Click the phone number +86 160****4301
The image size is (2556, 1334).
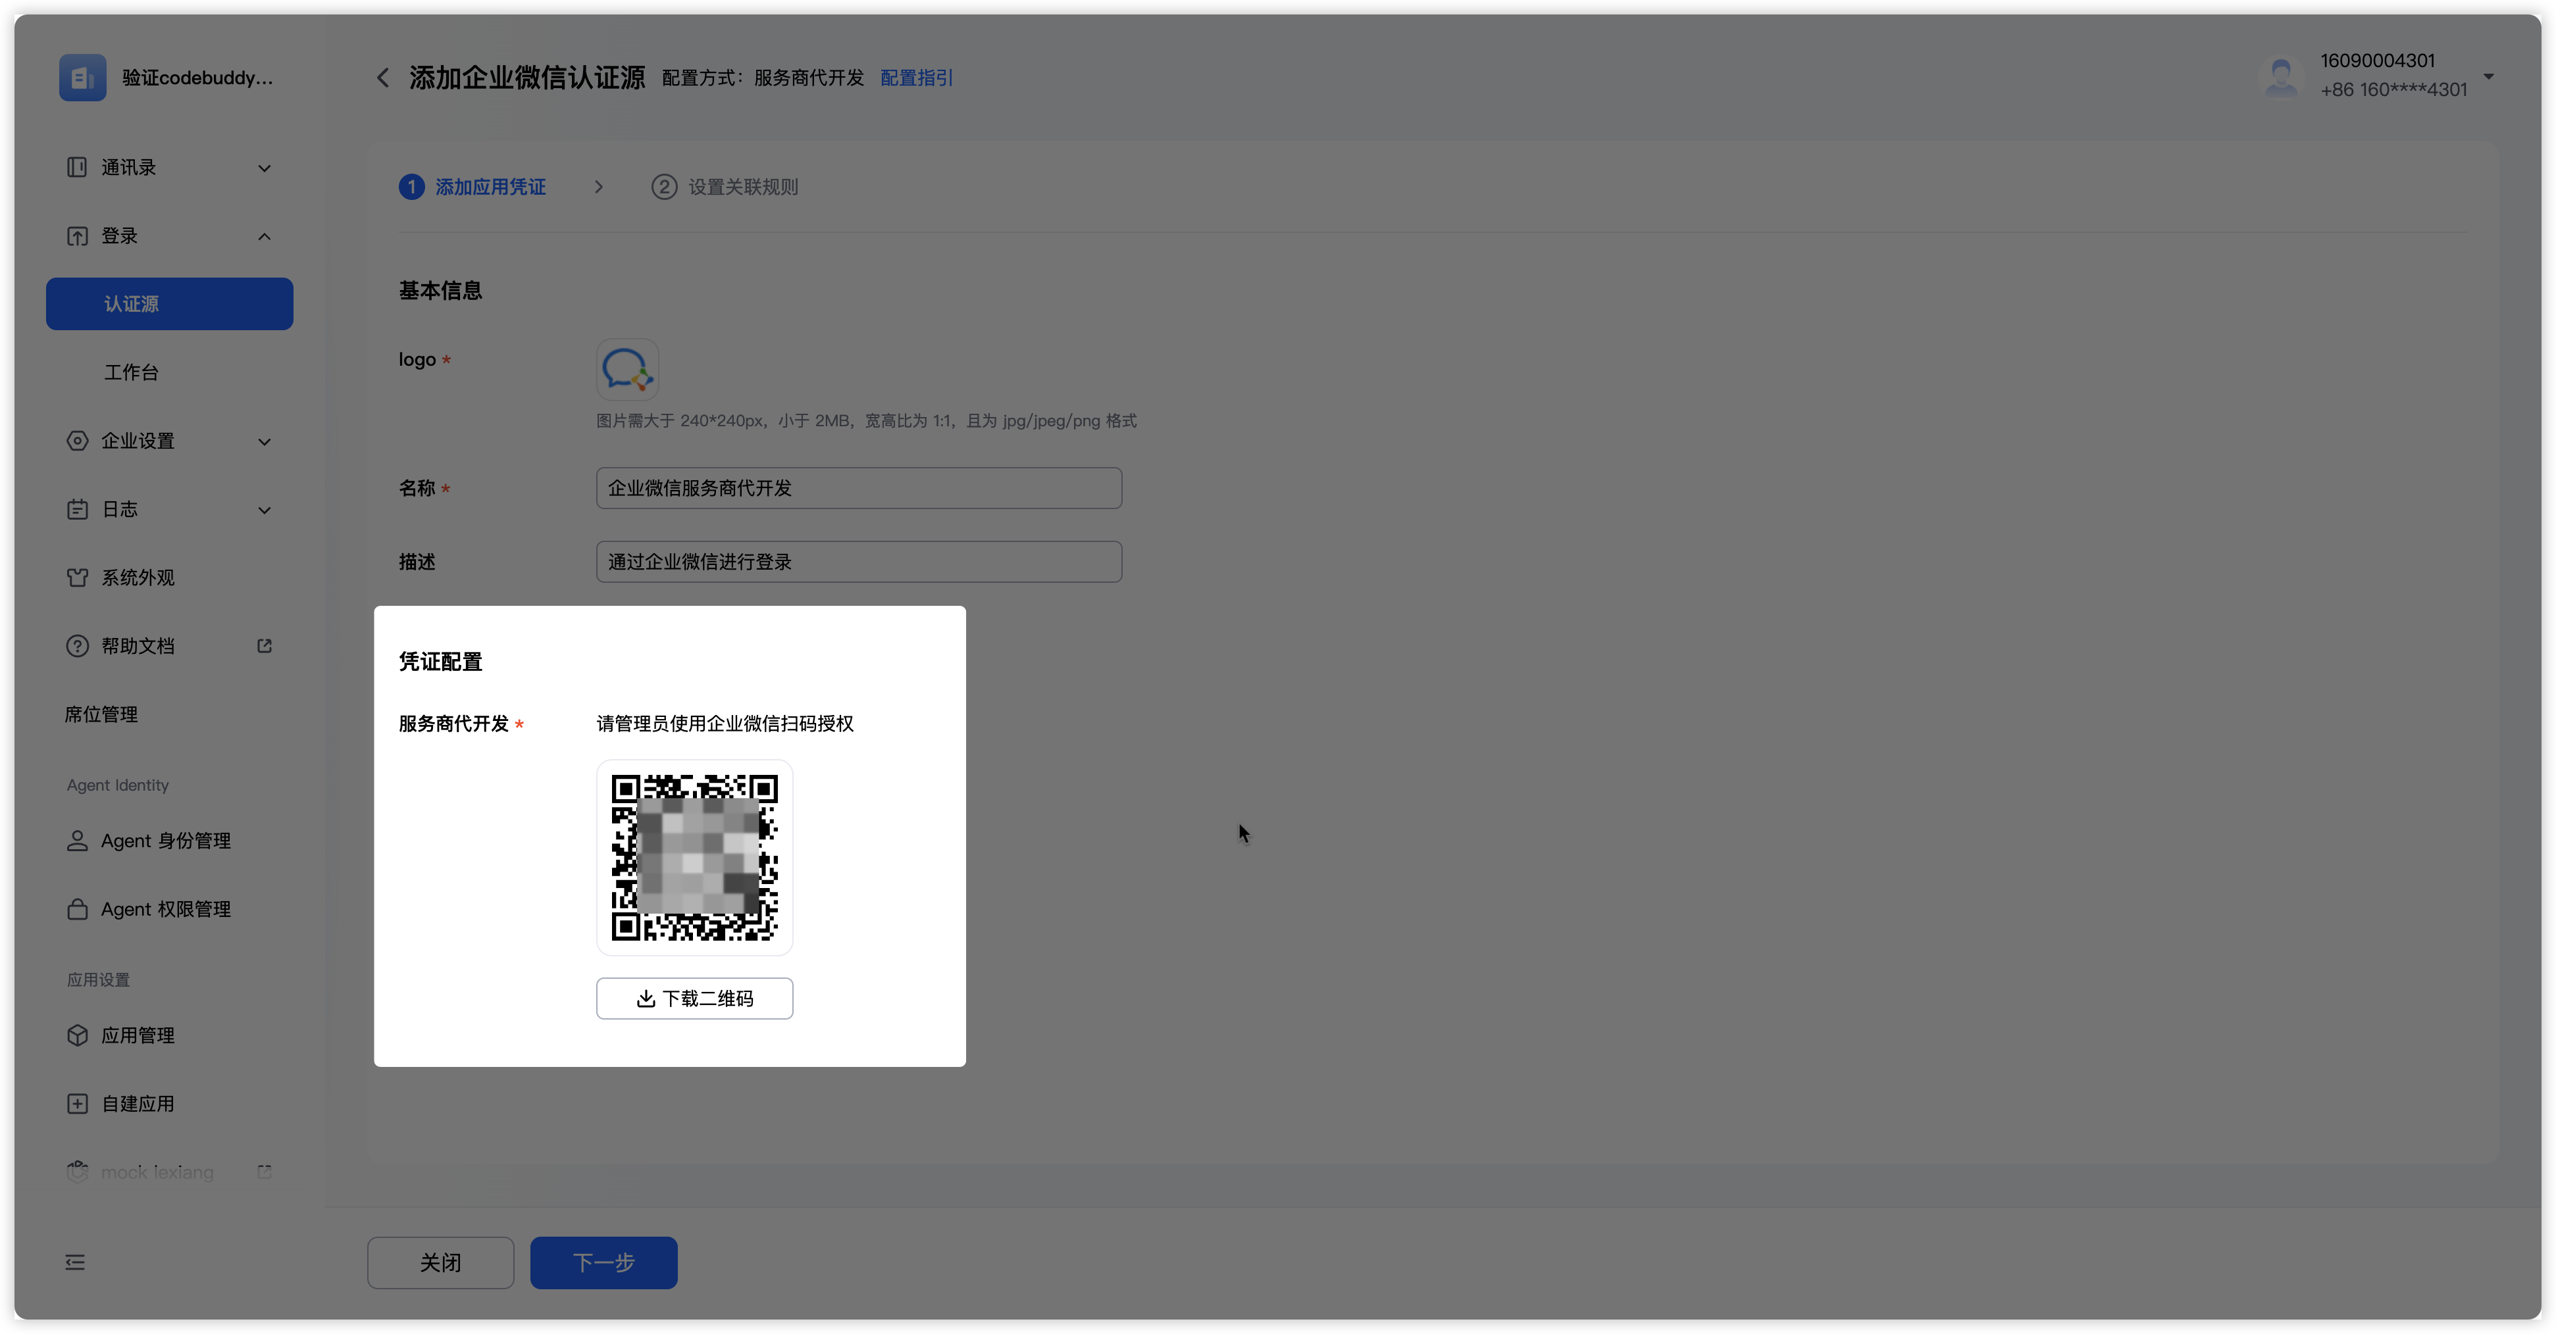(2393, 89)
